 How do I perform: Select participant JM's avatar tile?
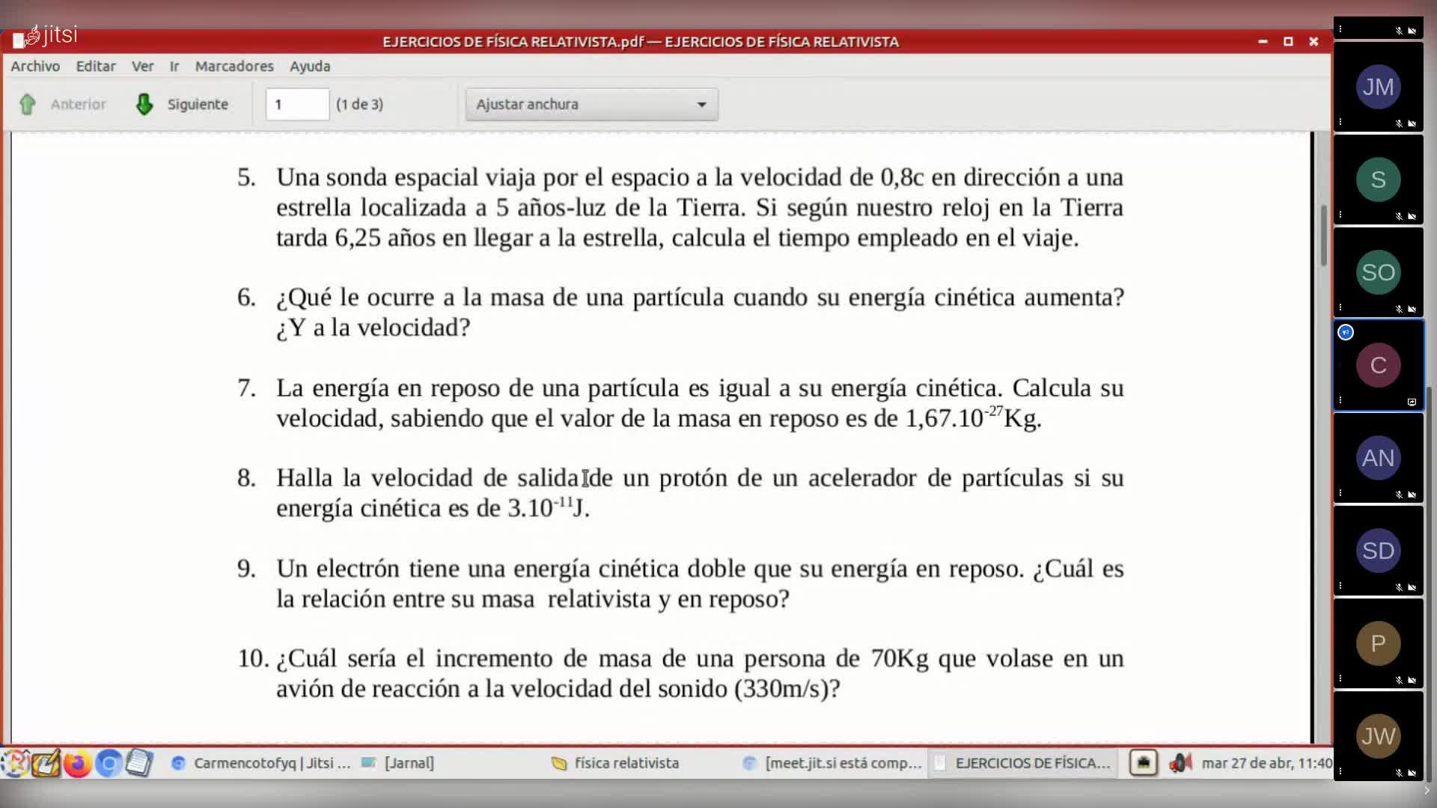tap(1378, 87)
